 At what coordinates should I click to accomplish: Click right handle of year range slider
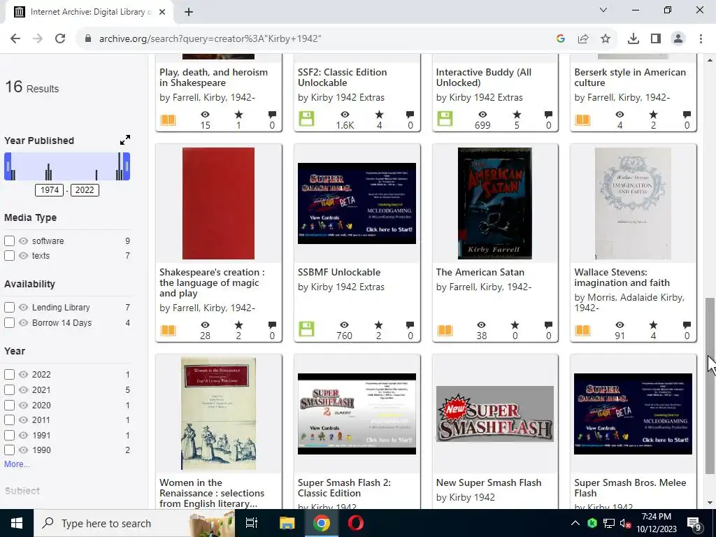[127, 166]
